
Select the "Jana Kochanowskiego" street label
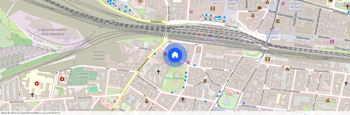click(x=250, y=80)
